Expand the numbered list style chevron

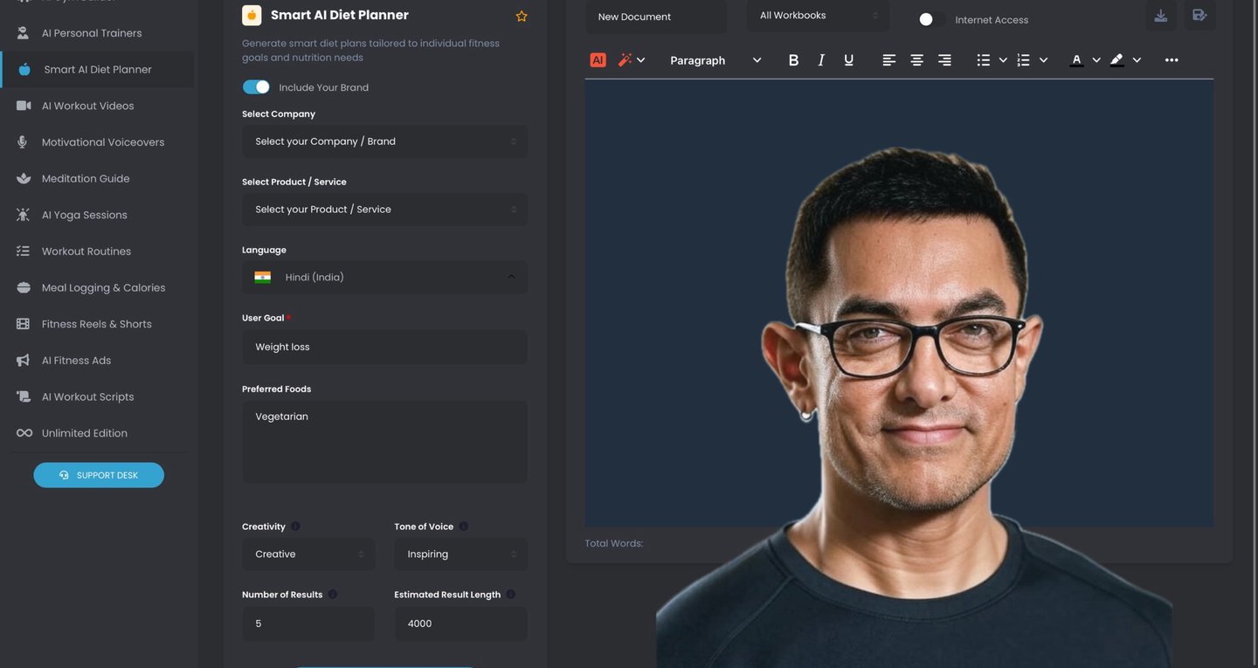tap(1043, 60)
